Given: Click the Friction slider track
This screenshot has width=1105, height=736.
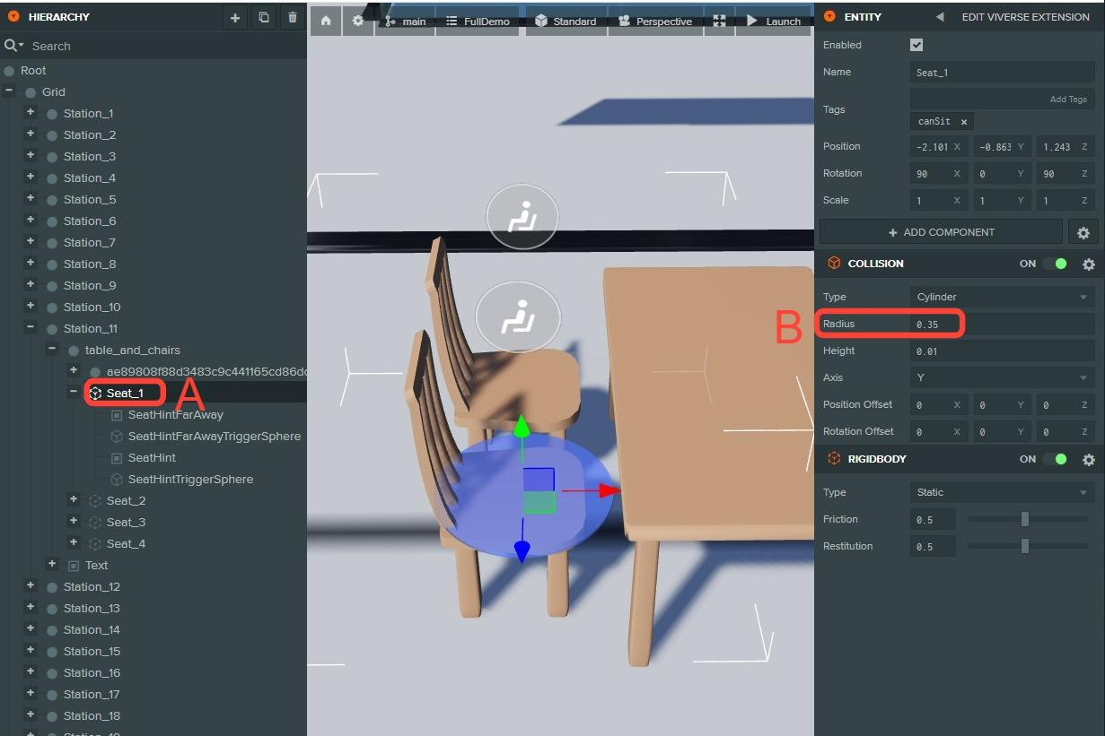Looking at the screenshot, I should (x=1027, y=519).
